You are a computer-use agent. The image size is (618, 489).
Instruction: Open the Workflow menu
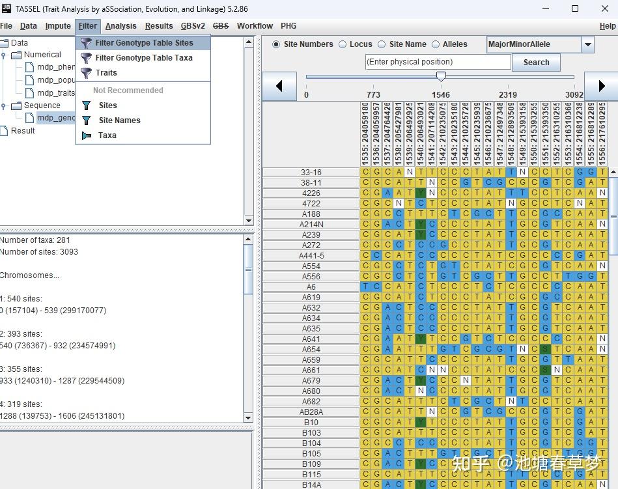[255, 26]
